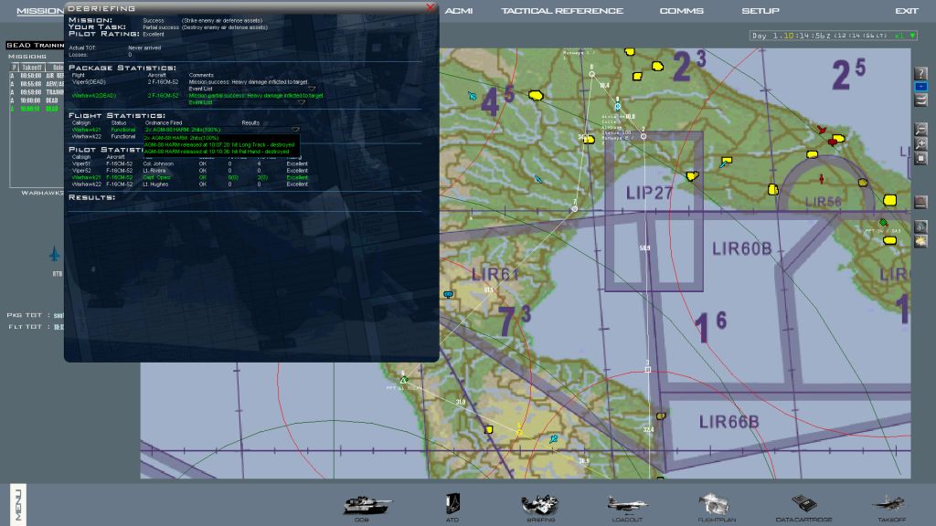Click the LIP27 airspace label on map

click(649, 194)
